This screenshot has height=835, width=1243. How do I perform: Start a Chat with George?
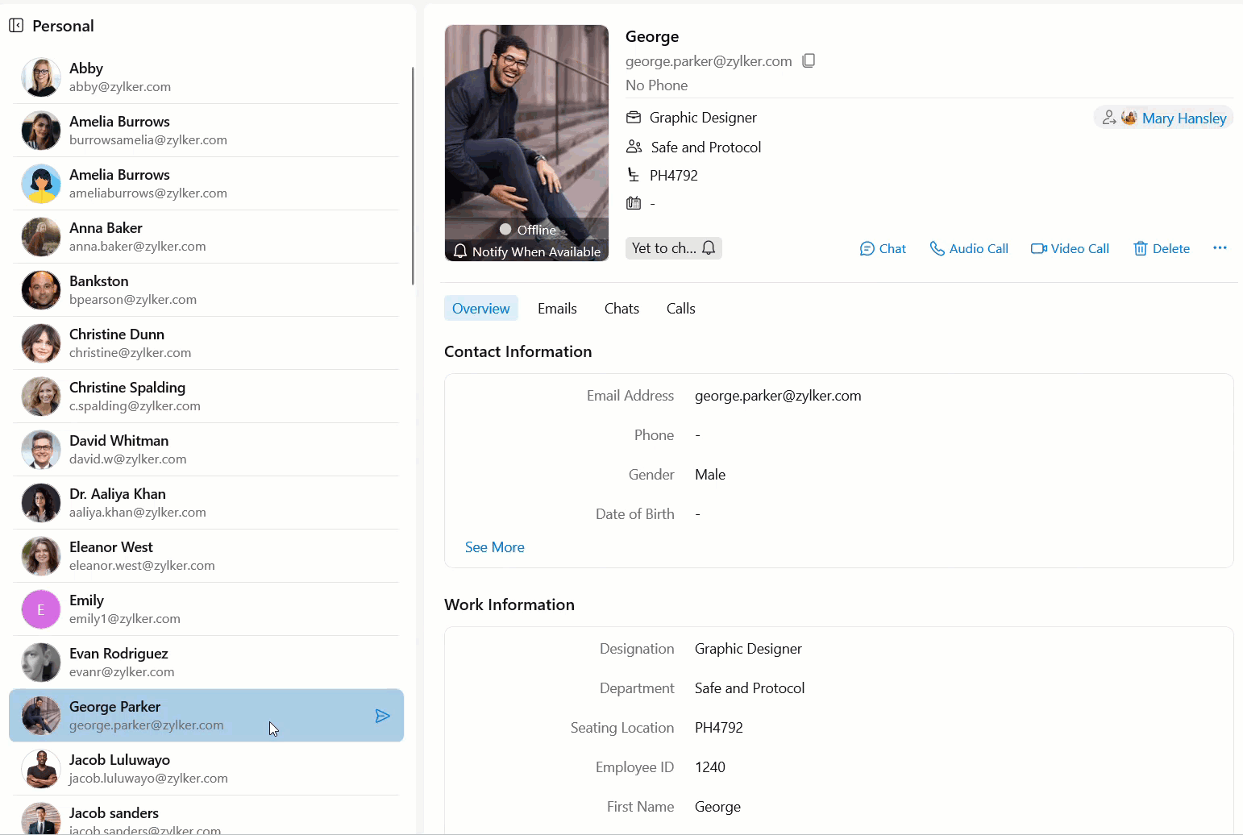[883, 248]
